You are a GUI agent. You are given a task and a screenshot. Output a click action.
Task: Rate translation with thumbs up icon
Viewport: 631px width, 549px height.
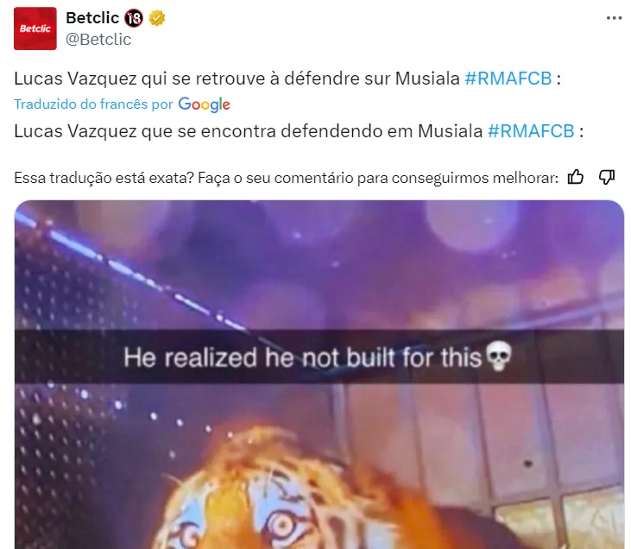click(576, 177)
